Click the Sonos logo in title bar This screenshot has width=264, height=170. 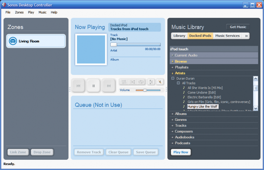(x=4, y=5)
